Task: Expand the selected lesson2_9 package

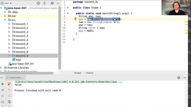Action: point(9,56)
